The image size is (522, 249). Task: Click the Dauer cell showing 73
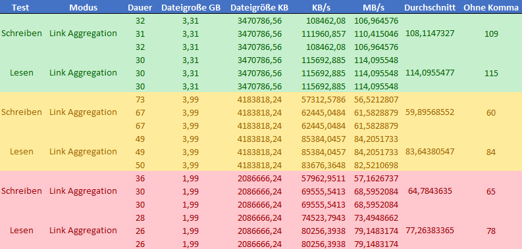tap(140, 100)
